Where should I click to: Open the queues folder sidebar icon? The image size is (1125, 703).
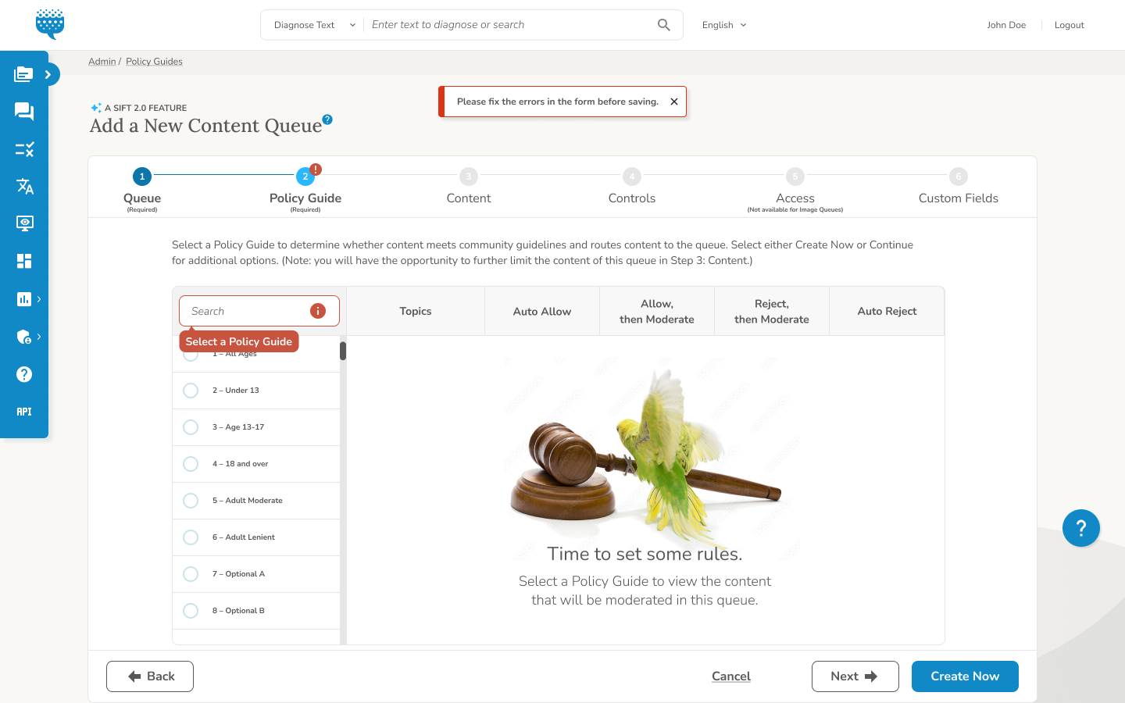tap(24, 74)
